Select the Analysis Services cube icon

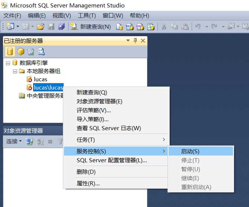(x=20, y=51)
